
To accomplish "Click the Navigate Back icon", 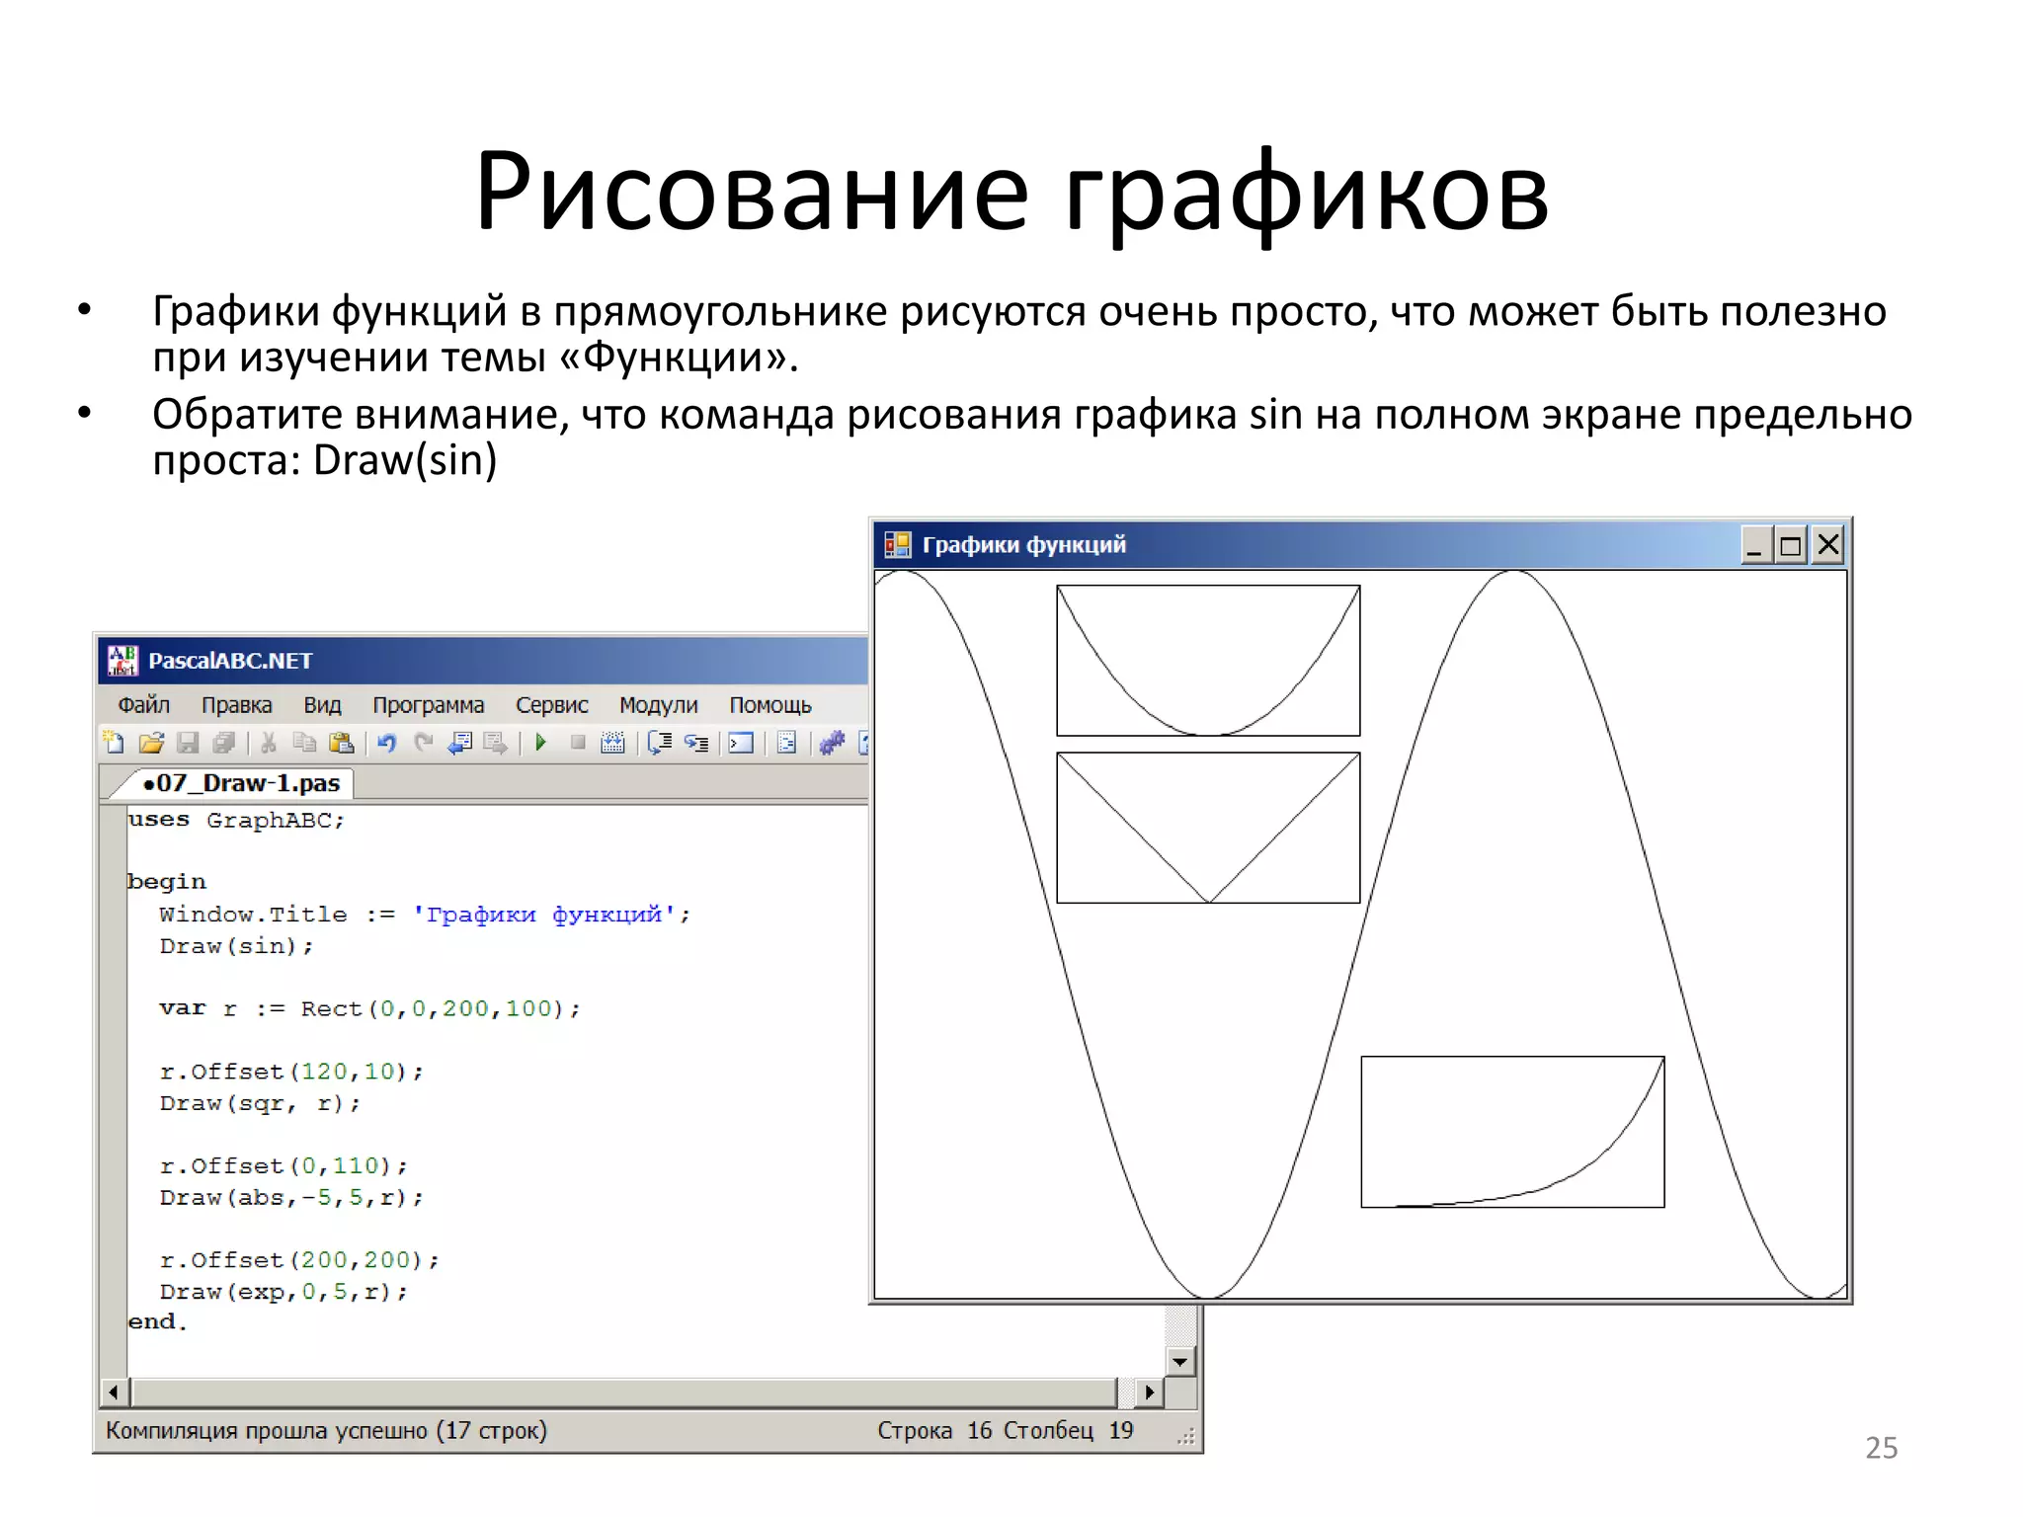I will (x=460, y=743).
